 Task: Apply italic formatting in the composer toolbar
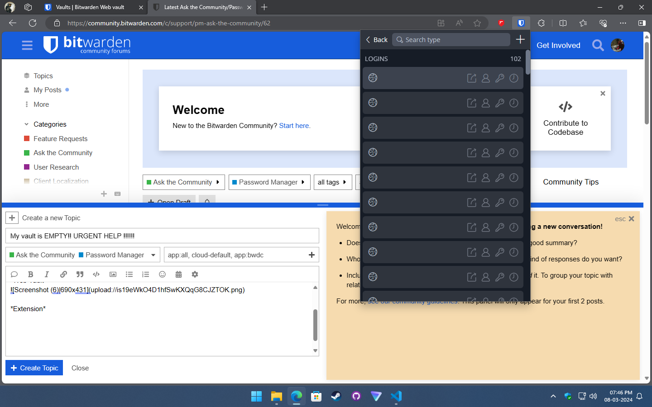tap(47, 274)
